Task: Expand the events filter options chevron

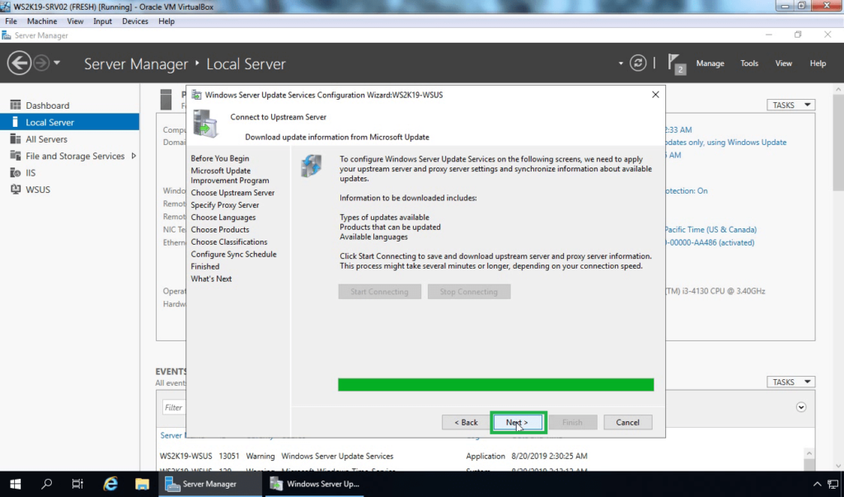Action: pyautogui.click(x=801, y=407)
